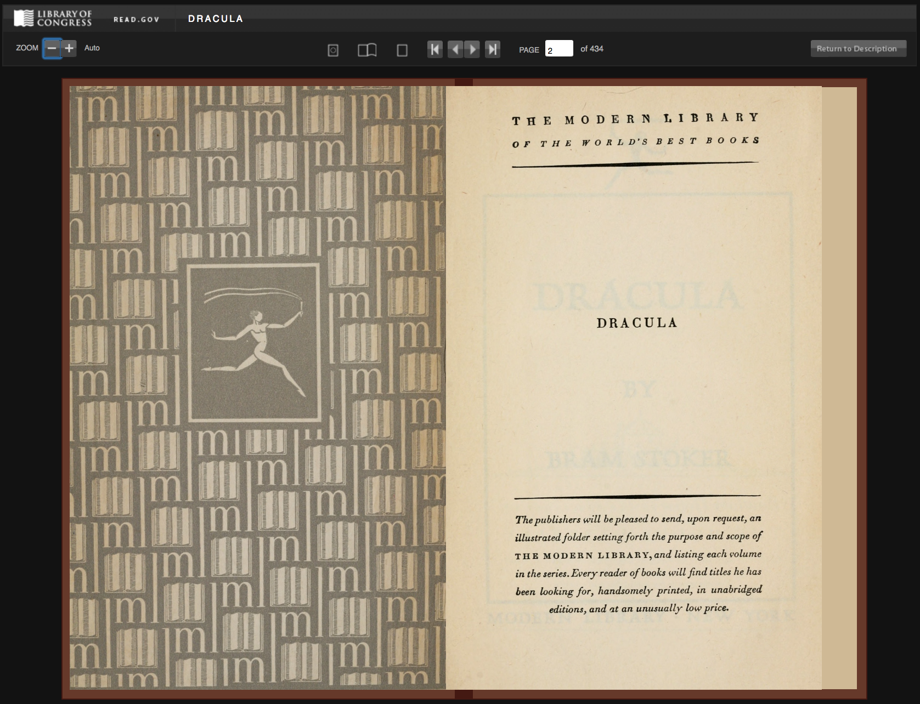The height and width of the screenshot is (704, 920).
Task: Jump to the first page
Action: [435, 49]
